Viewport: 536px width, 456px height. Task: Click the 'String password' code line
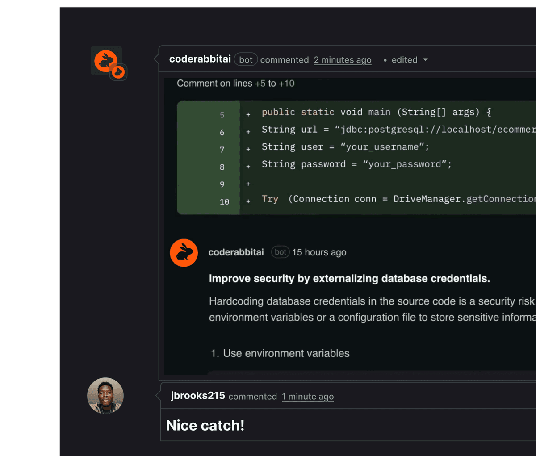pyautogui.click(x=356, y=164)
